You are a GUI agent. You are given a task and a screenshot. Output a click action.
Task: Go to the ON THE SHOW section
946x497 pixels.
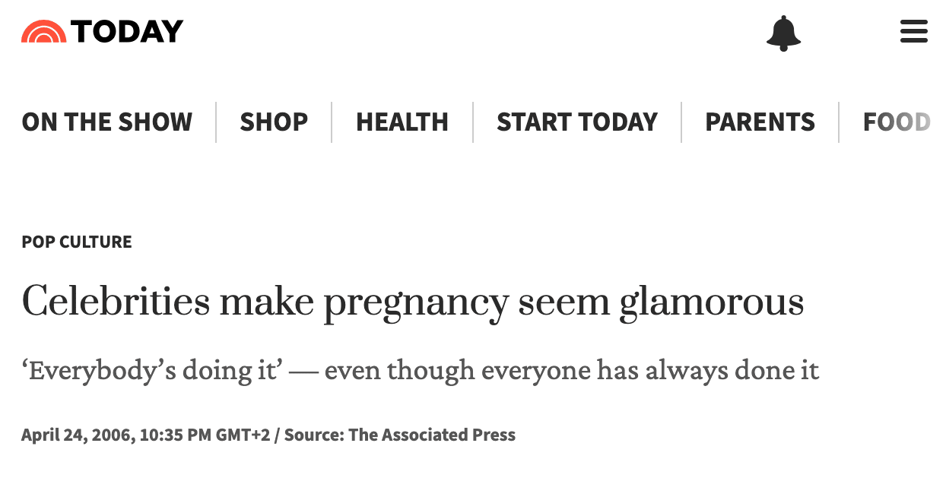click(x=107, y=122)
